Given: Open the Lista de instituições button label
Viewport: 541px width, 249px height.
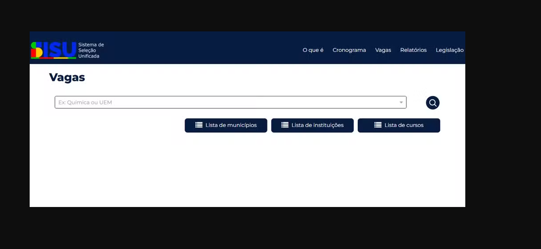Looking at the screenshot, I should coord(317,125).
